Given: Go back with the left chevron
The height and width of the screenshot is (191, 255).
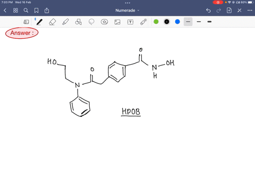Looking at the screenshot, I should pyautogui.click(x=5, y=11).
